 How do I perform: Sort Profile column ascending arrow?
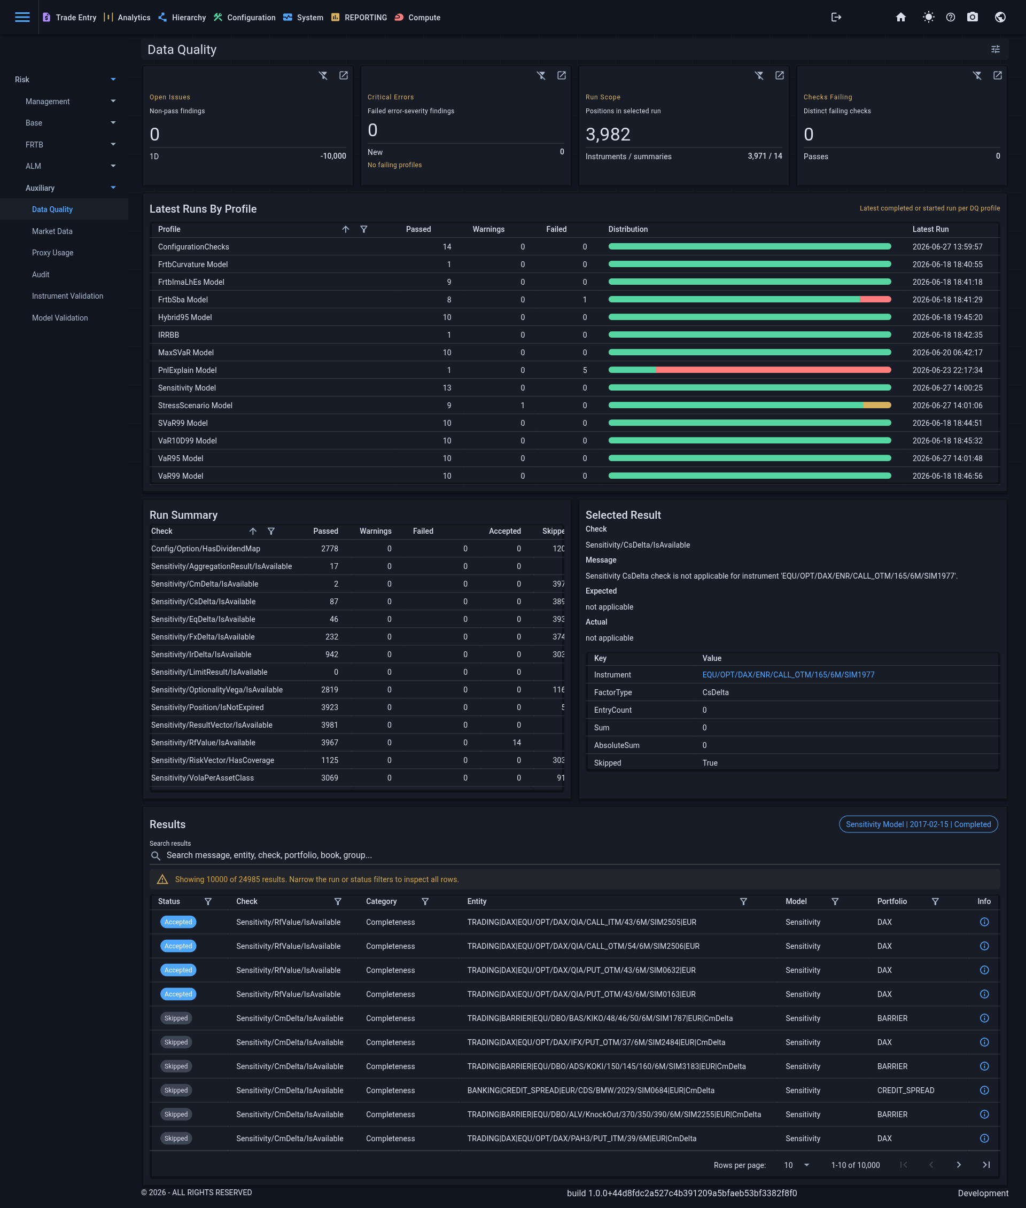click(346, 230)
